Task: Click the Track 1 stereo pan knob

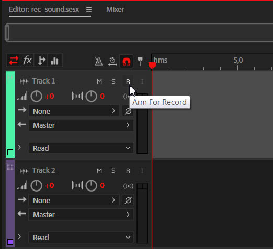Action: pyautogui.click(x=92, y=96)
